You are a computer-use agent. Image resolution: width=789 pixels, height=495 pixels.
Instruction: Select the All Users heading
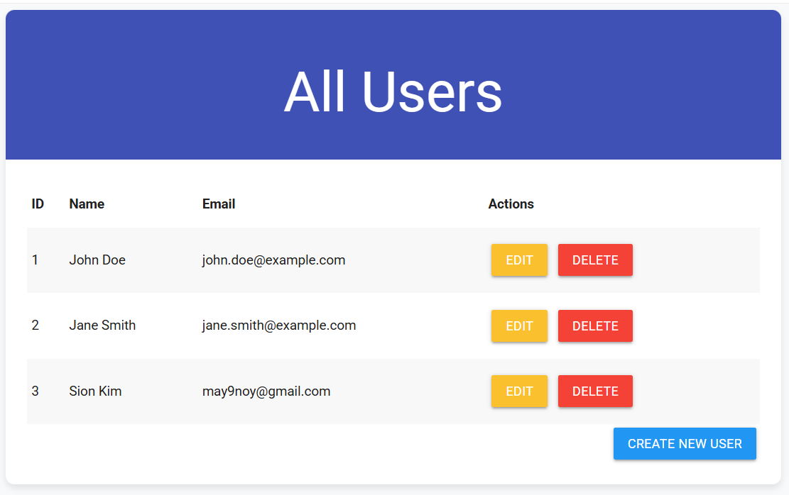click(393, 92)
